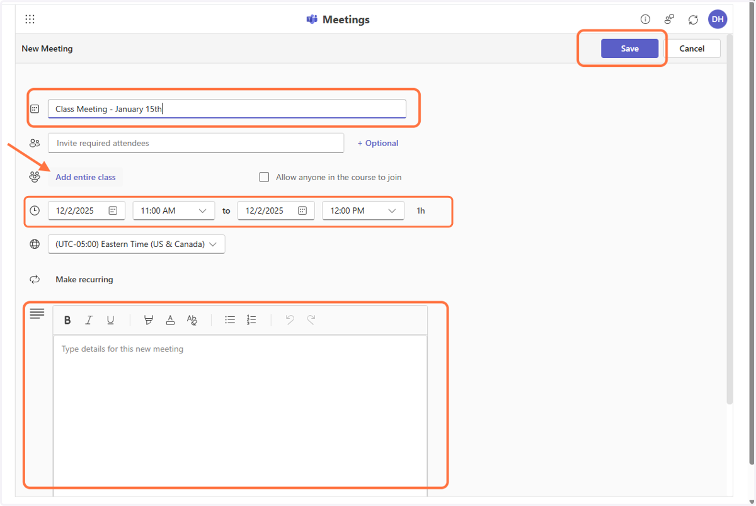The image size is (756, 506).
Task: Open the people settings icon in header
Action: [669, 20]
